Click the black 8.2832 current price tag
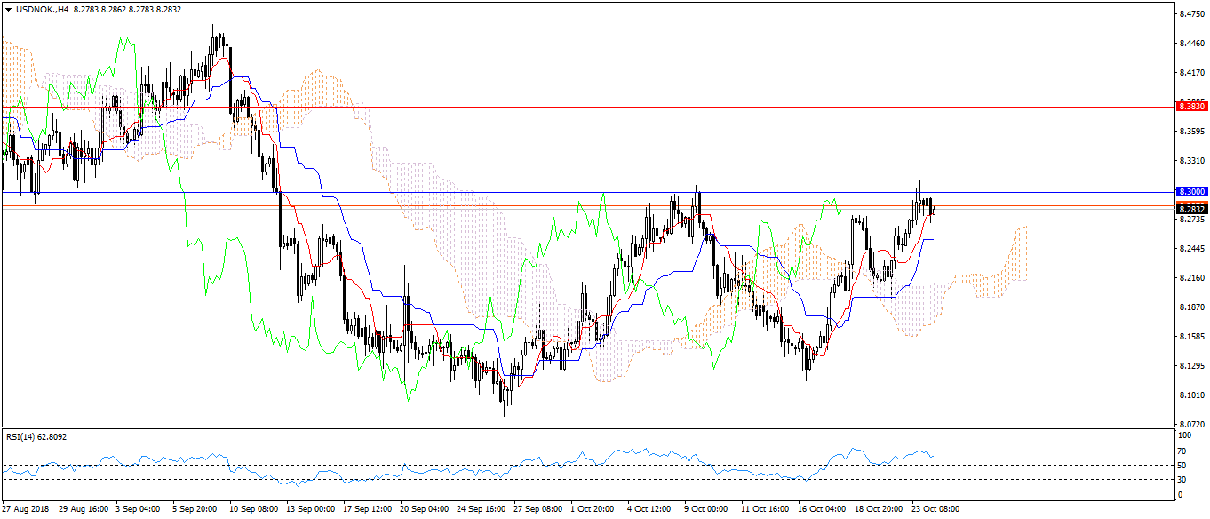1210x519 pixels. click(x=1190, y=209)
